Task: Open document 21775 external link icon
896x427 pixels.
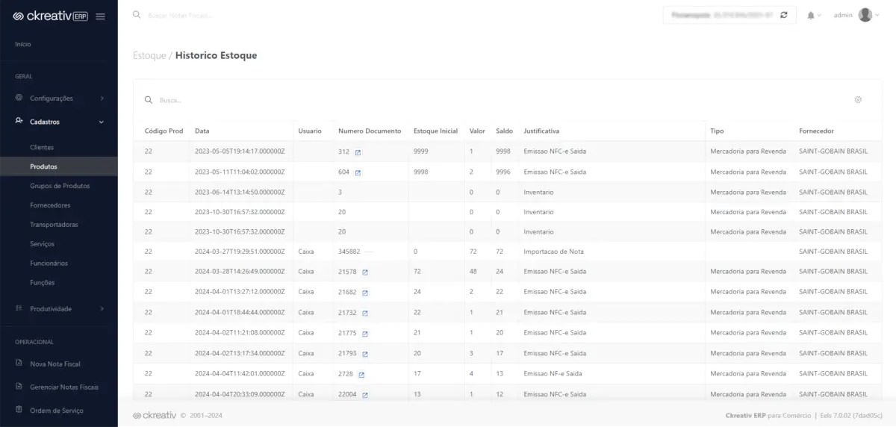Action: (x=365, y=333)
